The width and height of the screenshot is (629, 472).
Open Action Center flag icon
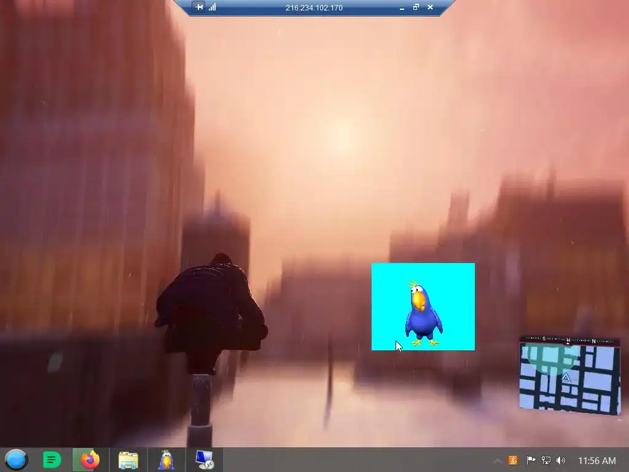[x=531, y=460]
